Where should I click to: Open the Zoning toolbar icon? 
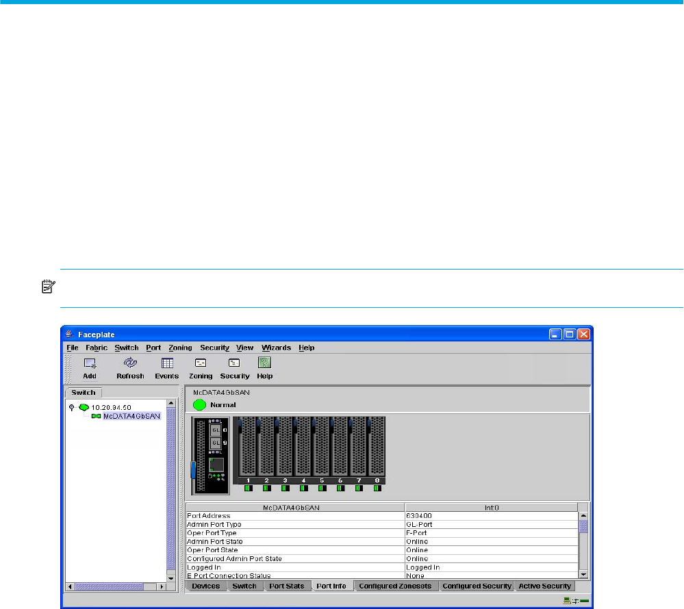201,363
